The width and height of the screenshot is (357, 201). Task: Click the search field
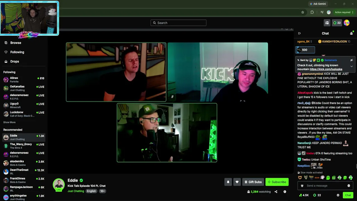(178, 23)
